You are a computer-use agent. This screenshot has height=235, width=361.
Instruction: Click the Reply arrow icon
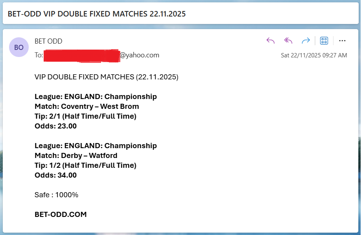pos(271,40)
